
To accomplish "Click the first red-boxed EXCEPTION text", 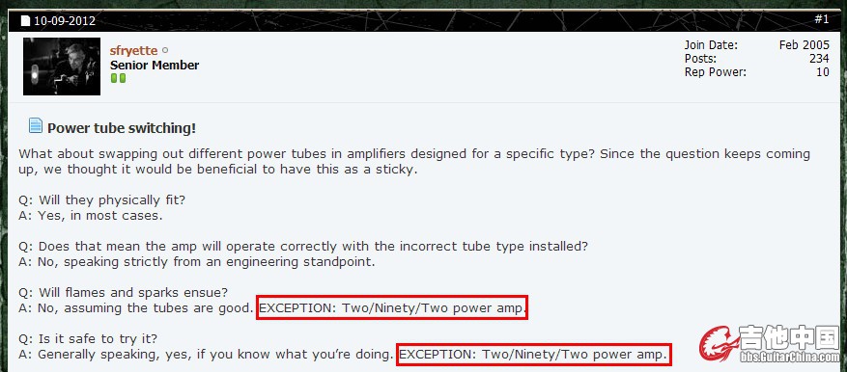I will pos(392,307).
